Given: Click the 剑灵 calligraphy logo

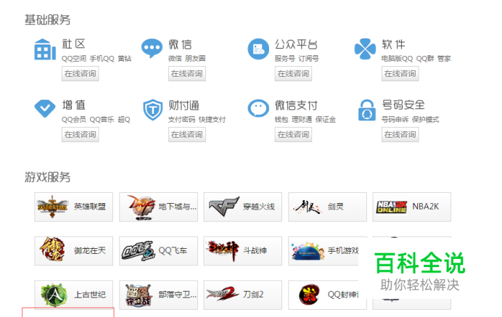Looking at the screenshot, I should tap(308, 207).
